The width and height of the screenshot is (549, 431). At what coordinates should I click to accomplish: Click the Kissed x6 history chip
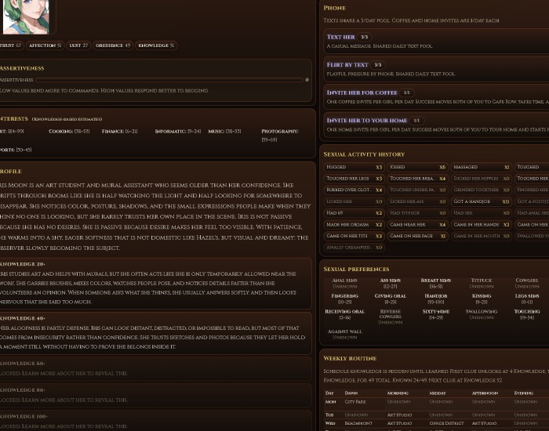click(x=418, y=167)
